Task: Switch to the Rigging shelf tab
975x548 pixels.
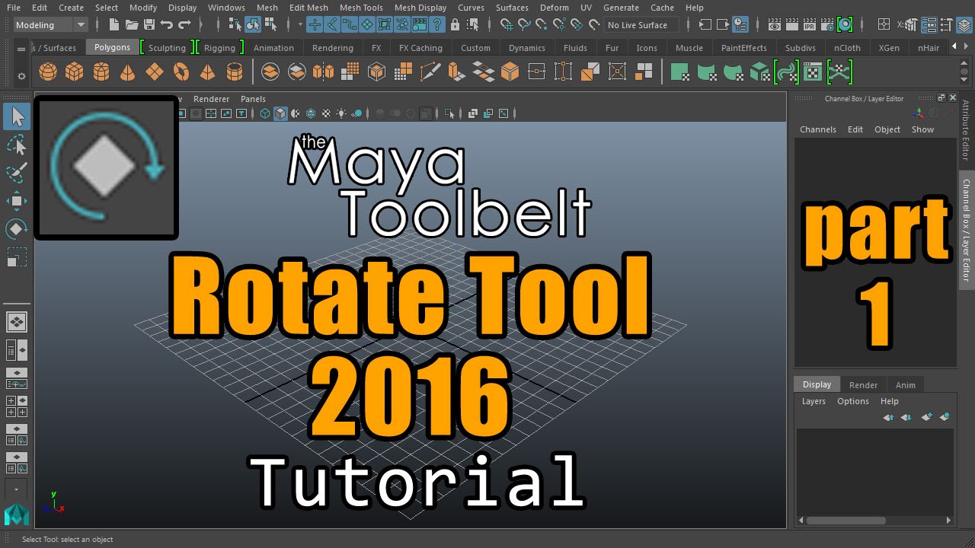Action: click(219, 48)
